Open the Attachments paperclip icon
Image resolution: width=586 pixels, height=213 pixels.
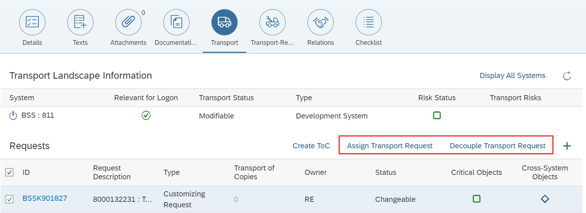pos(128,22)
